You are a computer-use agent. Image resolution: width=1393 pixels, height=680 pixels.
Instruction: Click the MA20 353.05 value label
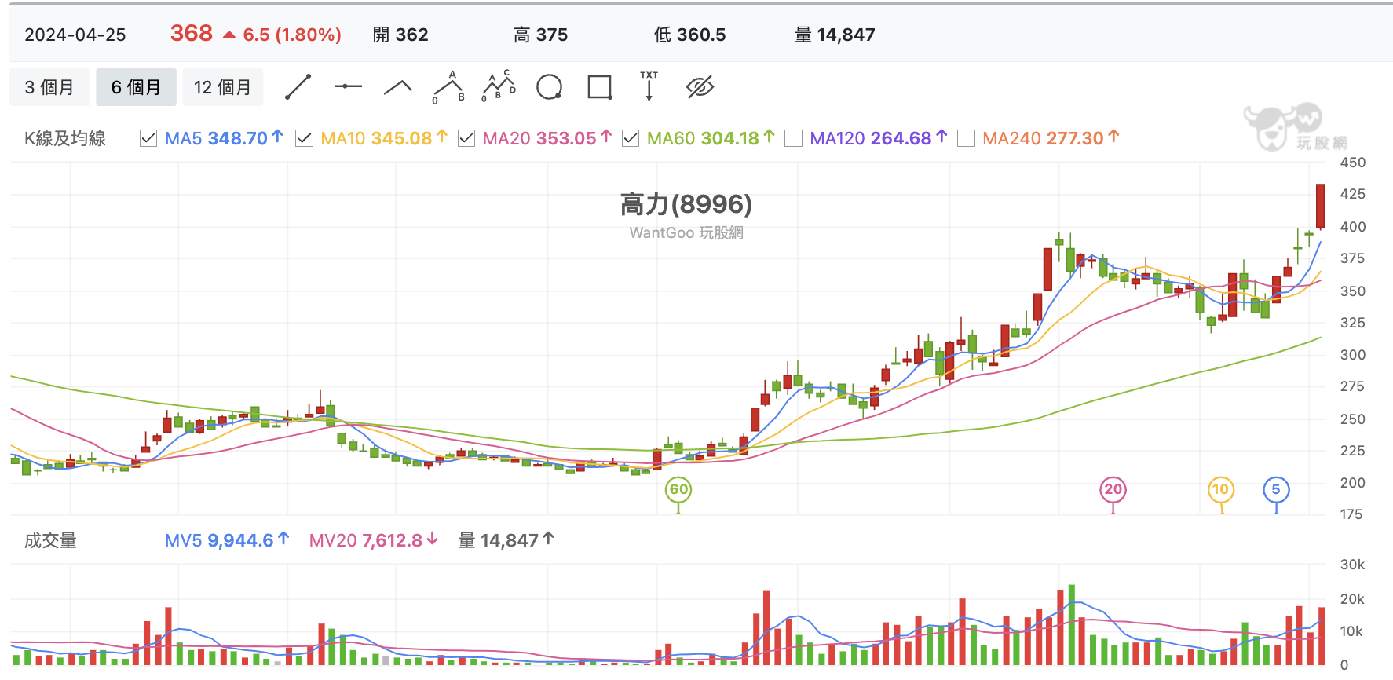(x=547, y=138)
